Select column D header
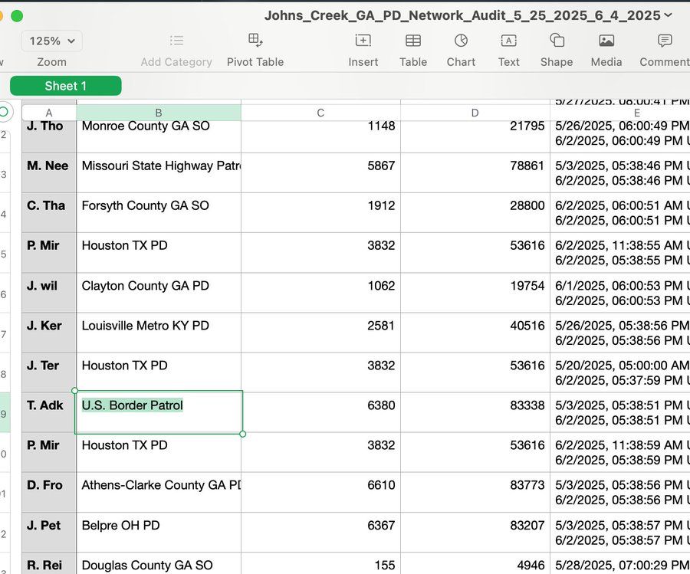Image resolution: width=690 pixels, height=574 pixels. [475, 113]
